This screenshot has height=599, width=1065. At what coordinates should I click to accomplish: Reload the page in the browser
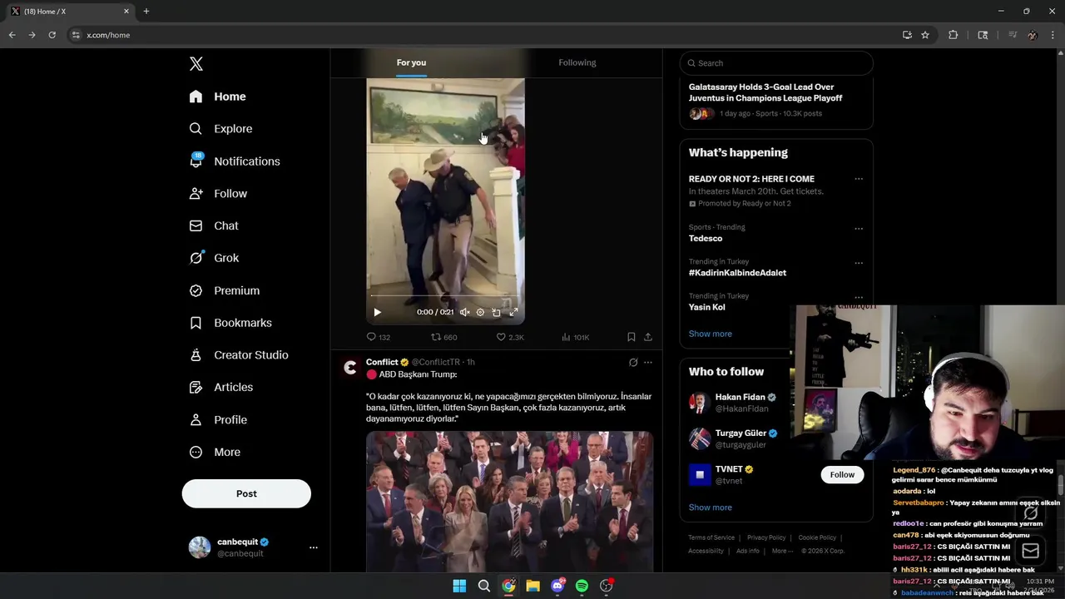click(x=52, y=35)
